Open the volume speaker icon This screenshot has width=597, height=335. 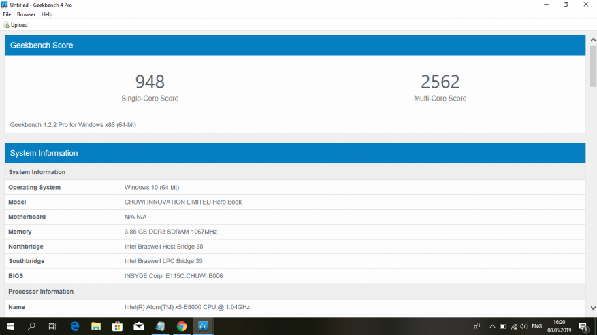point(524,326)
